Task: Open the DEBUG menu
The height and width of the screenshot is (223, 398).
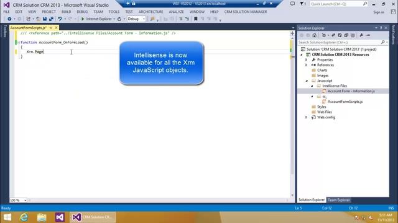Action: (82, 12)
